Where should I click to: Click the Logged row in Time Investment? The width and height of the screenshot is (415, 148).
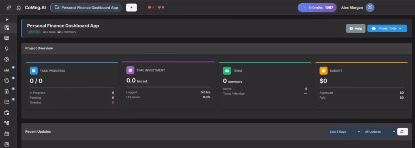(x=168, y=92)
